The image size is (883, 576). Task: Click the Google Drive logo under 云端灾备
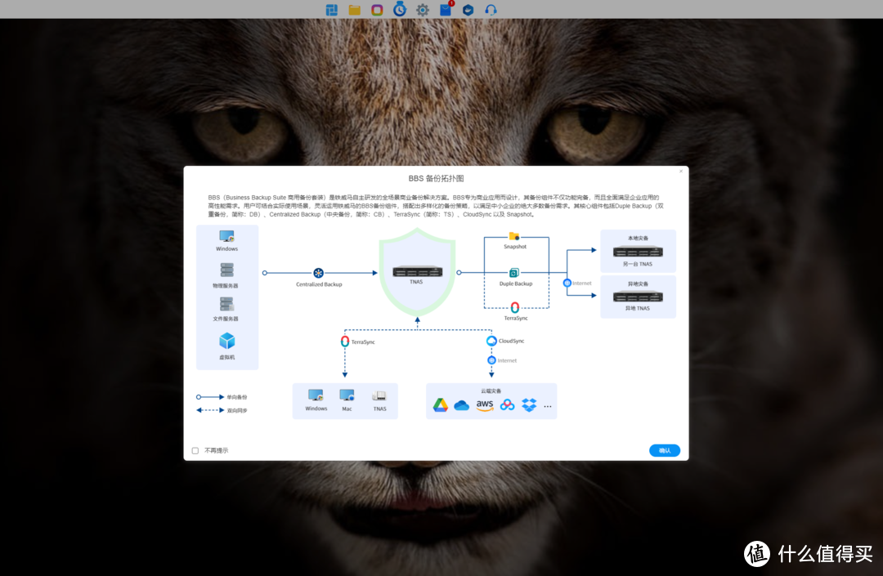point(440,405)
